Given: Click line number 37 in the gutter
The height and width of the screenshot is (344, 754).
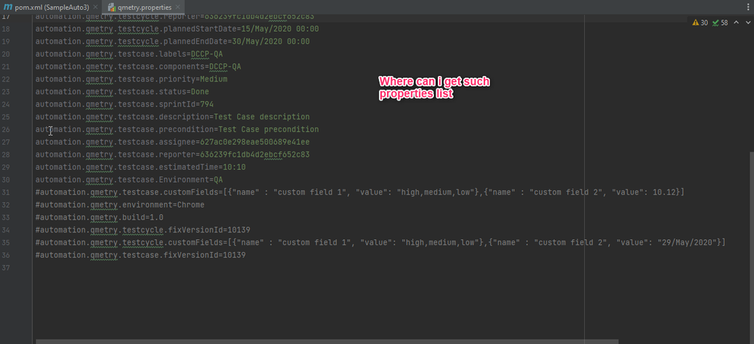Looking at the screenshot, I should (x=6, y=268).
